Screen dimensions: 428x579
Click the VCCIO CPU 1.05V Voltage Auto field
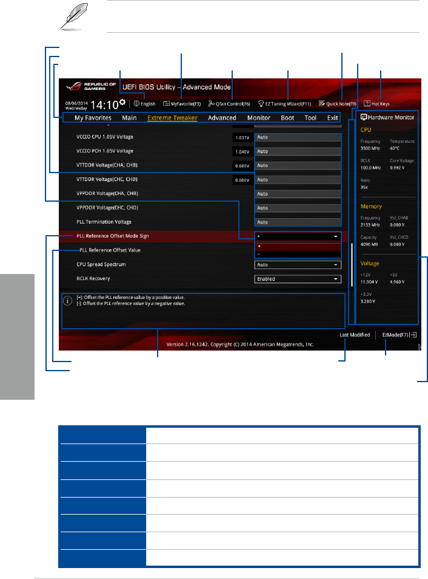298,137
